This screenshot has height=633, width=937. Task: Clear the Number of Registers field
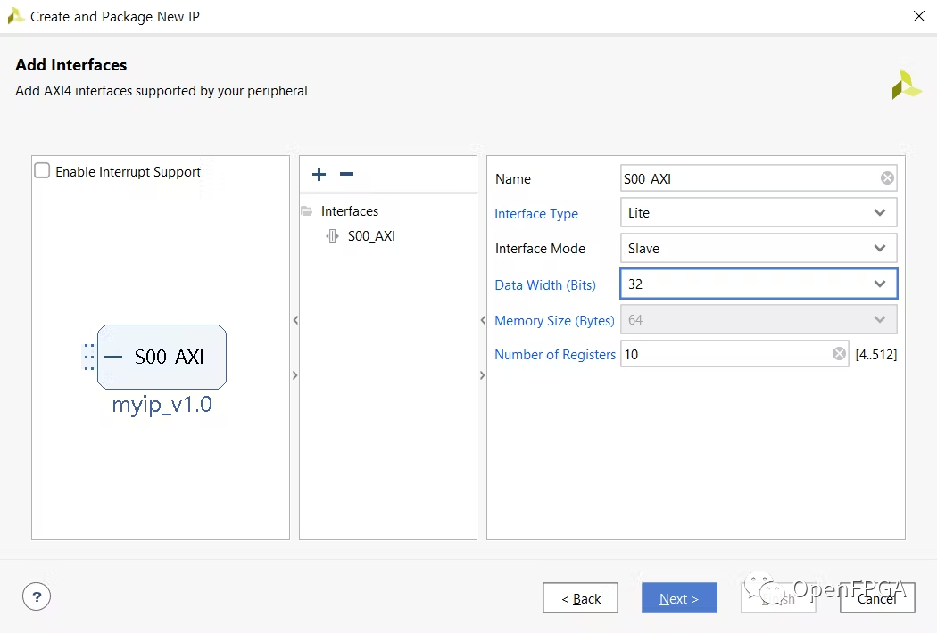point(839,354)
